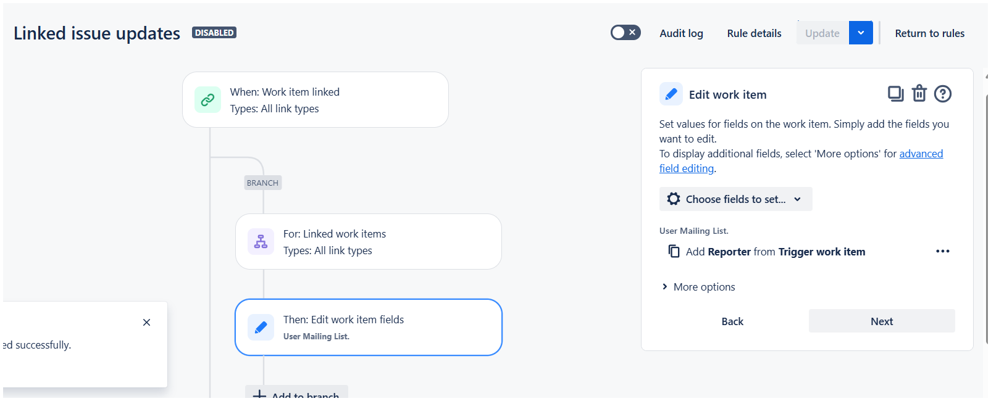Click the copy icon beside Add Reporter
The height and width of the screenshot is (401, 991).
click(x=674, y=251)
